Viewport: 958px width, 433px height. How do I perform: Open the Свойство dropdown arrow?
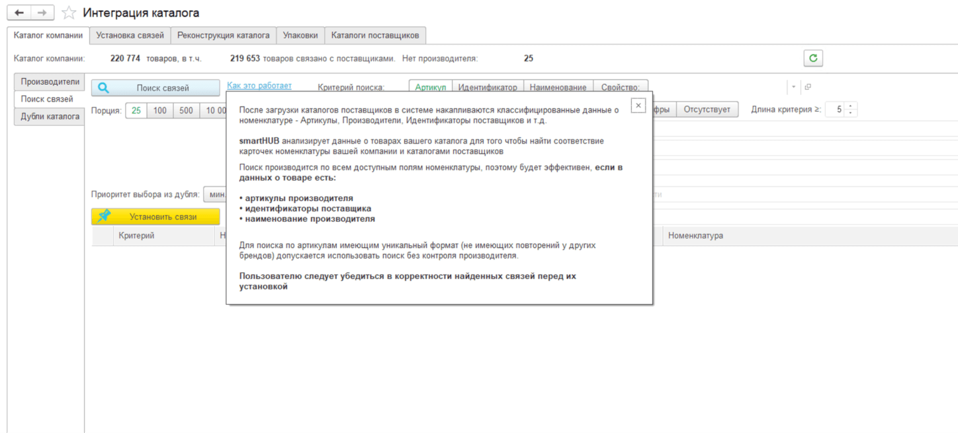793,87
